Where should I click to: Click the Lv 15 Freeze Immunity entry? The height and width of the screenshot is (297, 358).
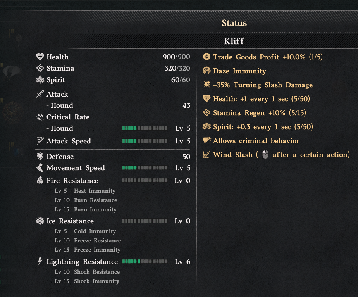point(87,250)
